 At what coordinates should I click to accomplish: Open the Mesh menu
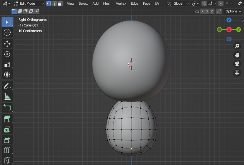point(107,3)
